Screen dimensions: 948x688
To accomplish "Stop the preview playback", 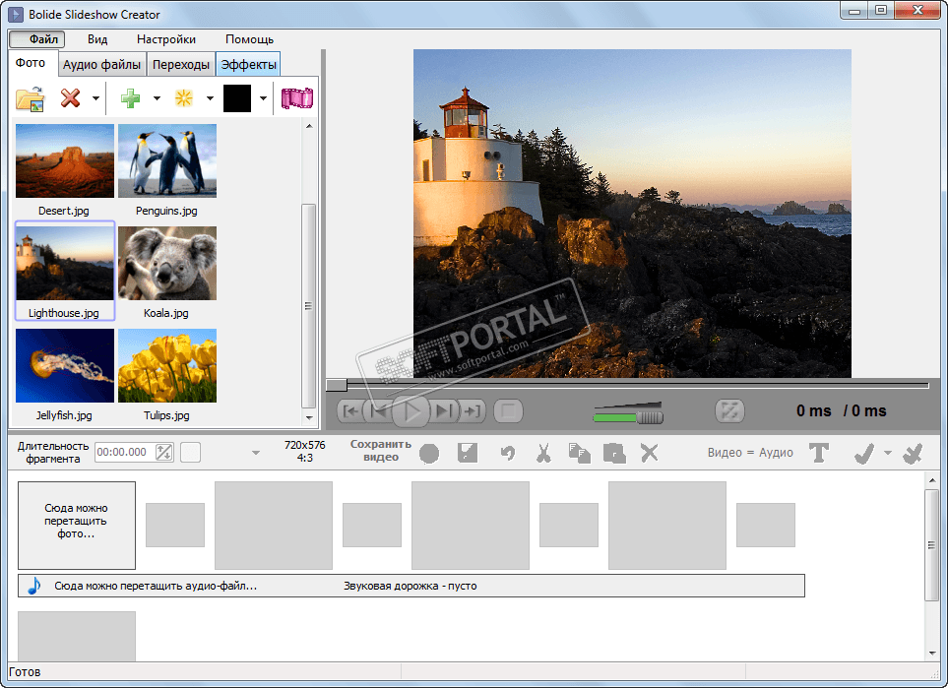I will [508, 411].
